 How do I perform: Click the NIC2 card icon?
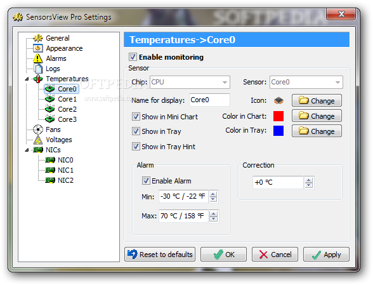coord(50,180)
